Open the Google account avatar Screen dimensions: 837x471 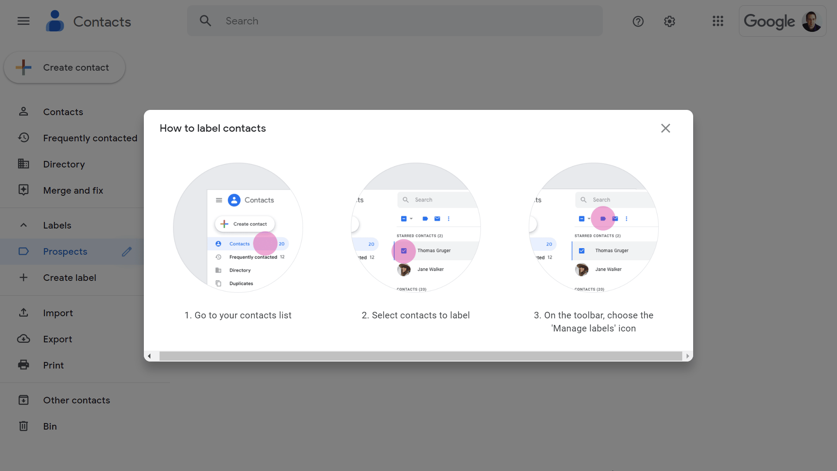pyautogui.click(x=812, y=21)
